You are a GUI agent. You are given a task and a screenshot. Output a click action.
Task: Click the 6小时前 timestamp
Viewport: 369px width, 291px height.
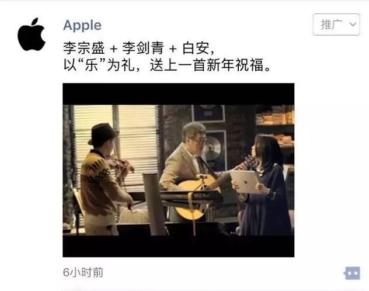pyautogui.click(x=83, y=272)
